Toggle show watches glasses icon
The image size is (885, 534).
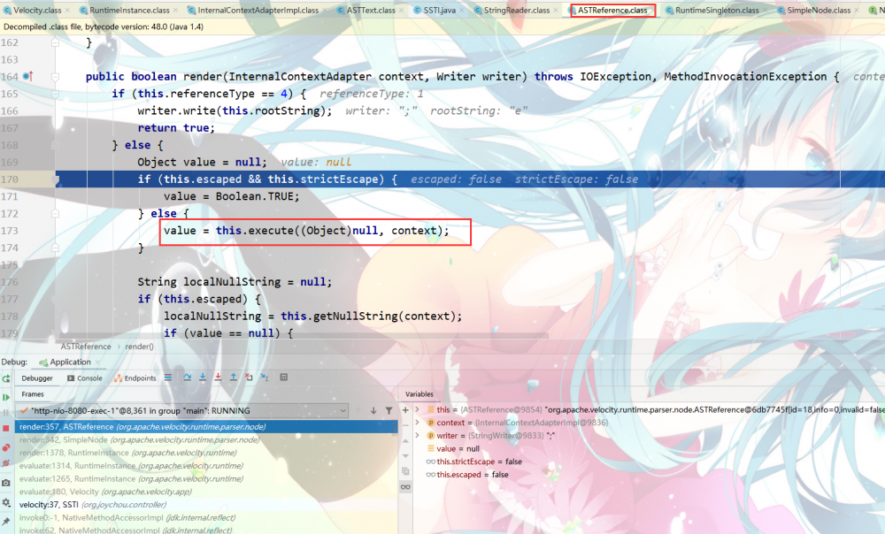(405, 486)
